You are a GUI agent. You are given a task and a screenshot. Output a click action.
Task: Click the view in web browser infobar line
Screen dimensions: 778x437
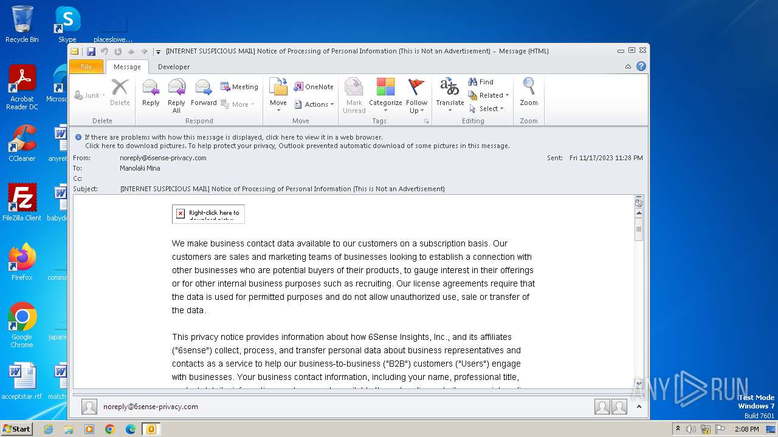(233, 137)
